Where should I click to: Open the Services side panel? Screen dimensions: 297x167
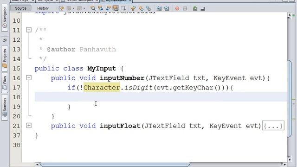(5, 107)
